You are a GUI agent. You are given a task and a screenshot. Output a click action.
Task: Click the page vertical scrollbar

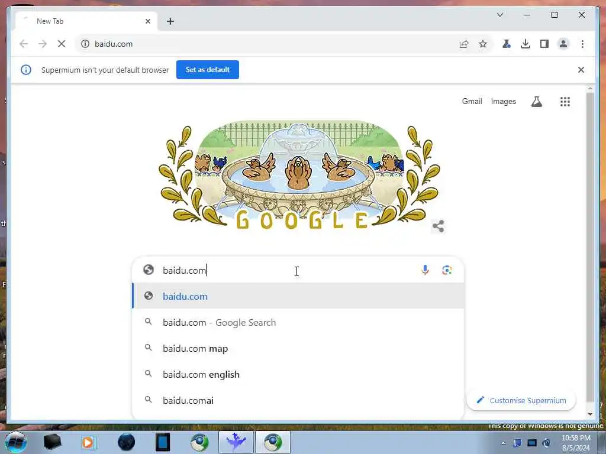pyautogui.click(x=590, y=247)
